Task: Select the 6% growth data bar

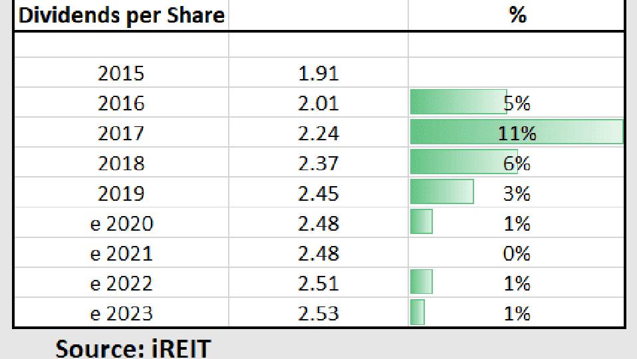Action: coord(463,163)
